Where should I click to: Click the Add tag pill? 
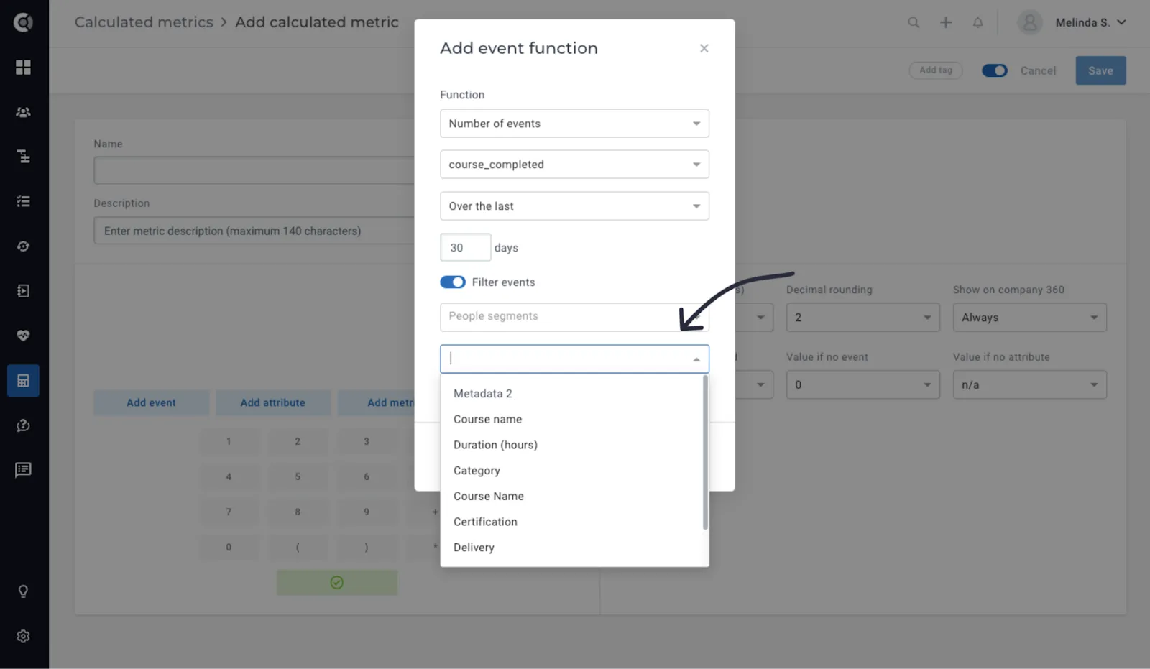pos(936,70)
